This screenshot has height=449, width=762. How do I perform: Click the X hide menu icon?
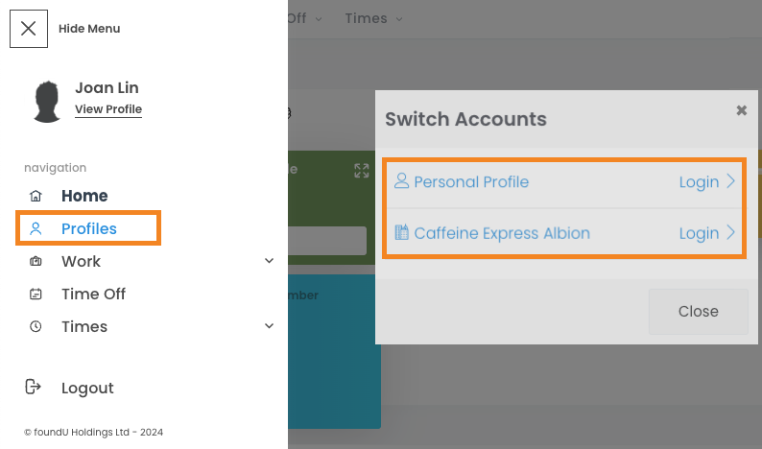tap(29, 29)
